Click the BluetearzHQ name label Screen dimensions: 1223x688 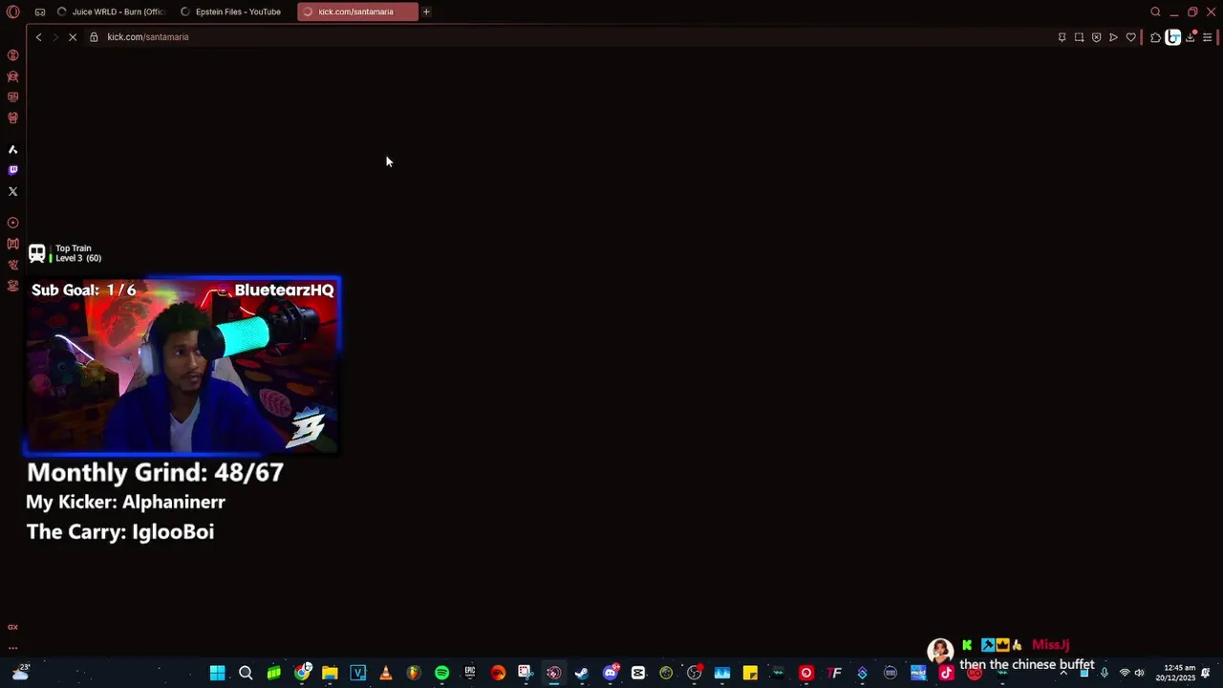coord(284,290)
